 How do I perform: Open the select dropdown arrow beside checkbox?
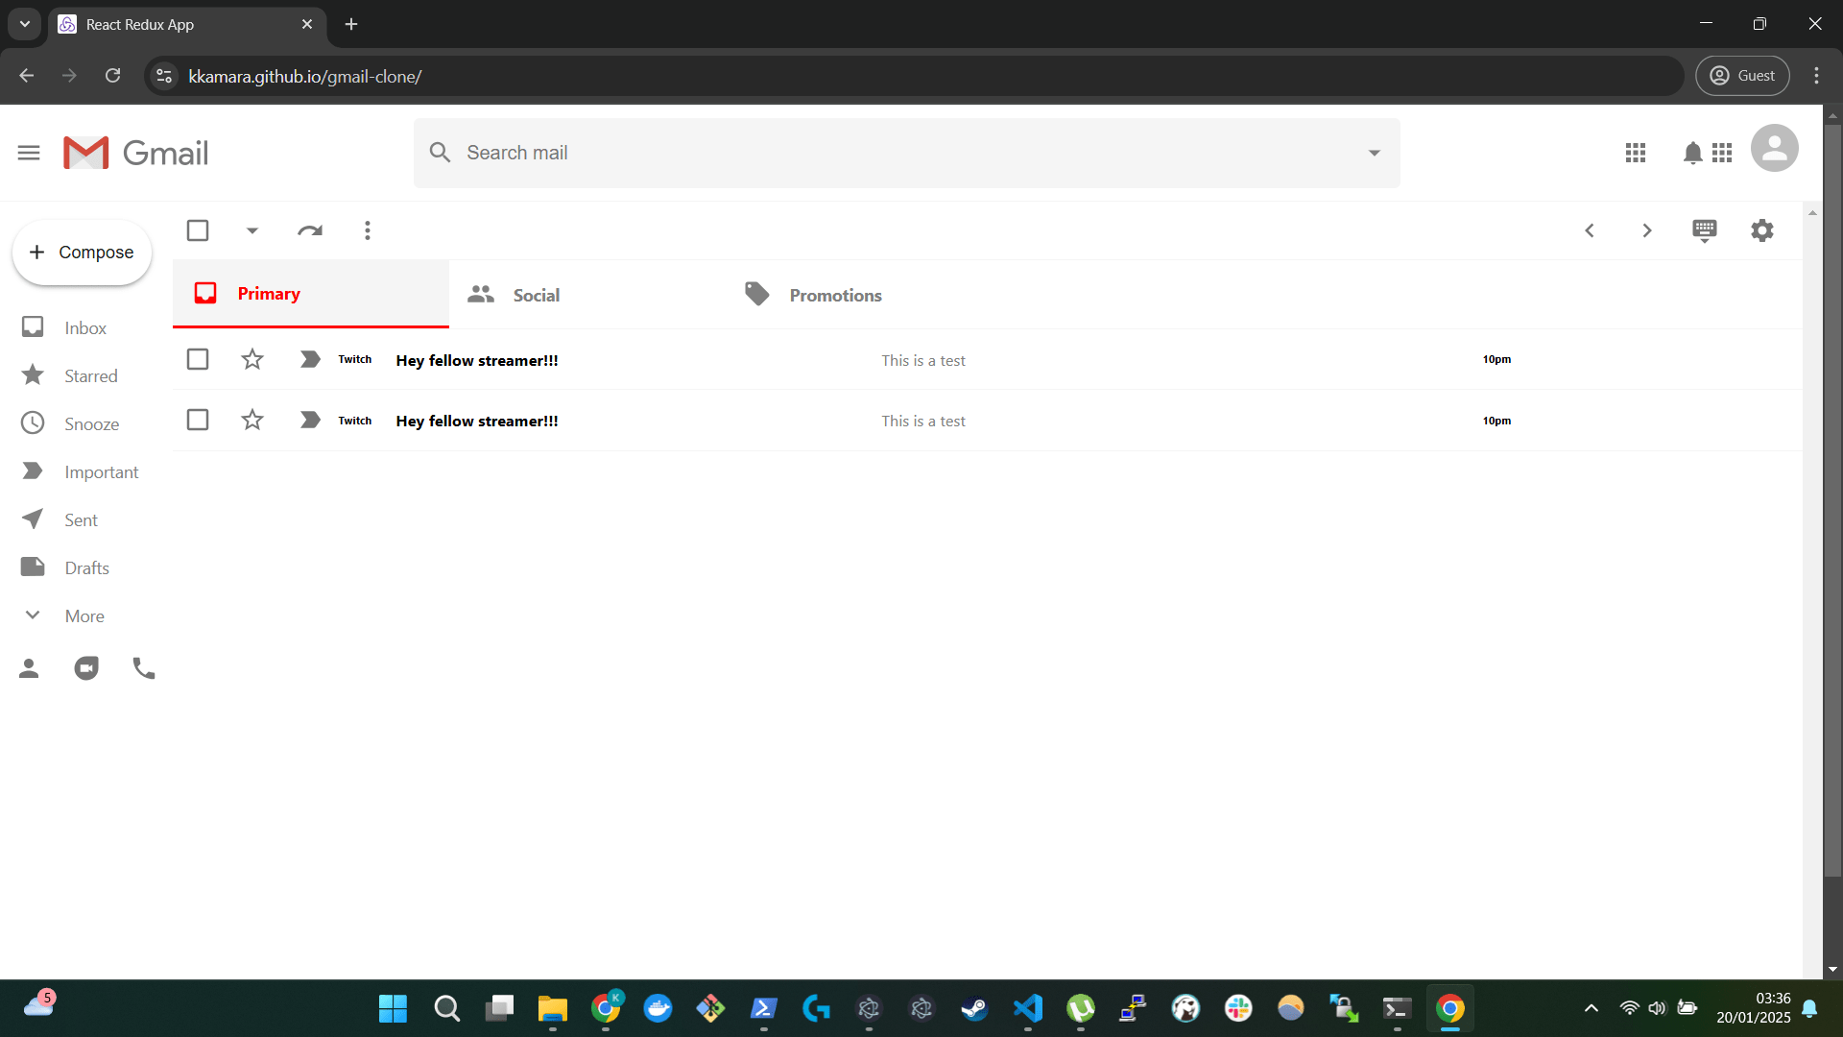click(252, 230)
